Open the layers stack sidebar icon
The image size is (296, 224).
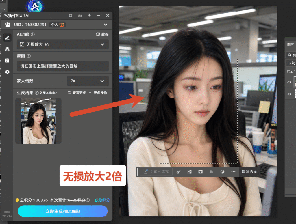point(7,49)
